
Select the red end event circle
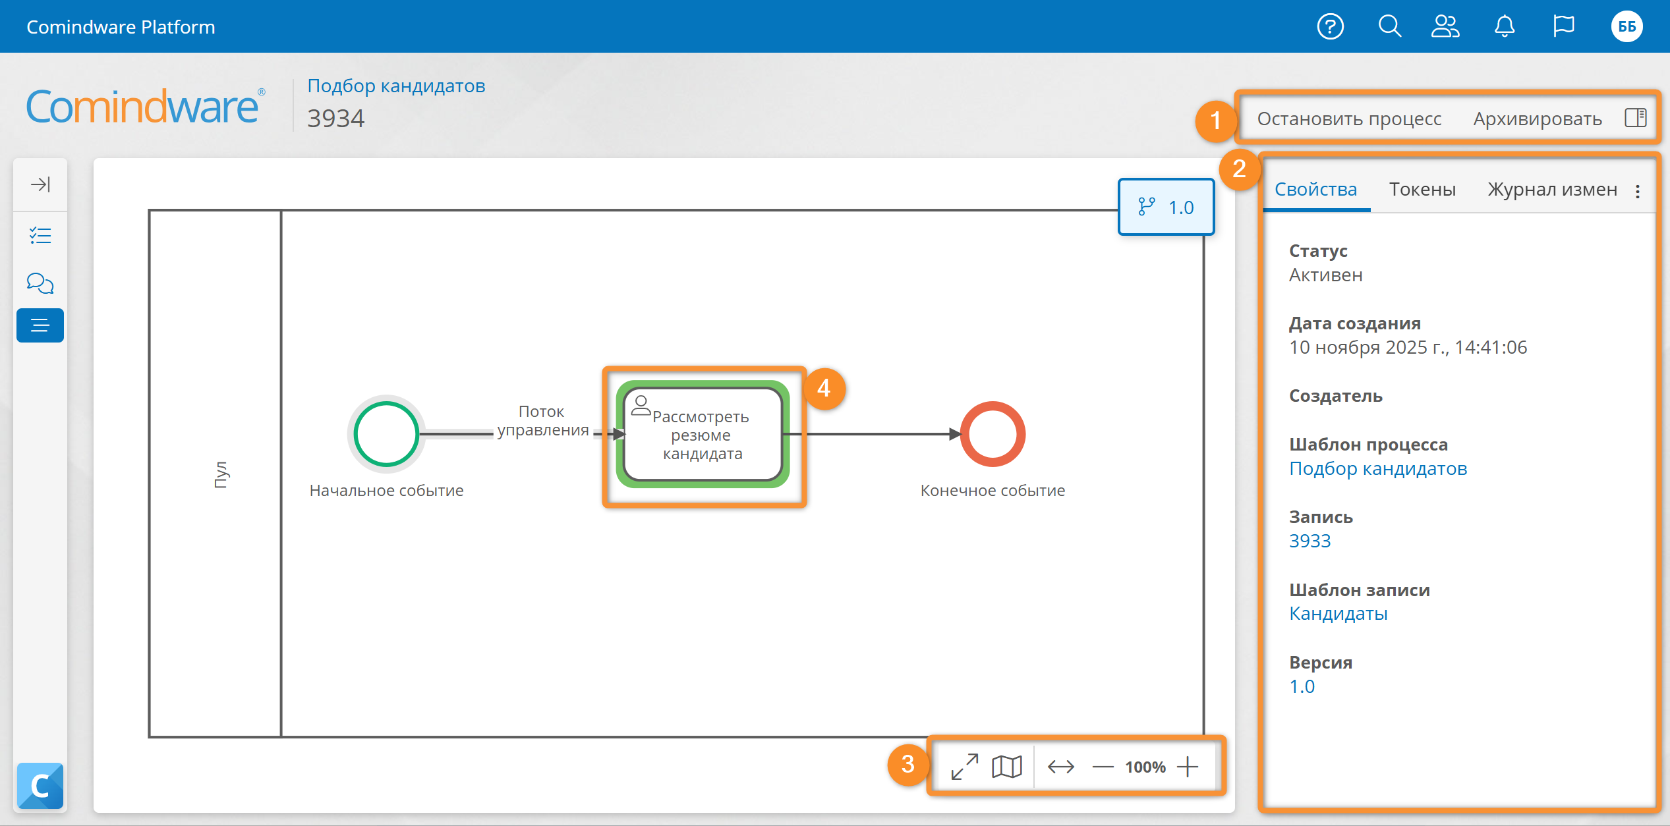[x=993, y=434]
